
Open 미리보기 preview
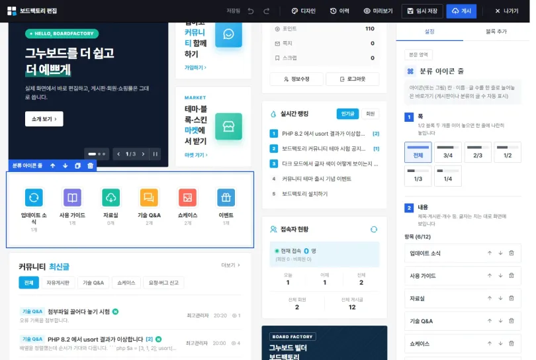[378, 11]
